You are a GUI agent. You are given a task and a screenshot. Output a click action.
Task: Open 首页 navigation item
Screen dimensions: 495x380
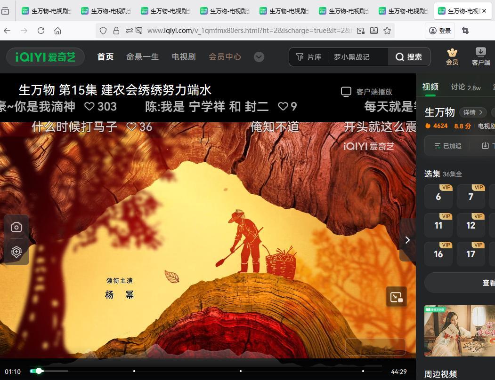105,57
